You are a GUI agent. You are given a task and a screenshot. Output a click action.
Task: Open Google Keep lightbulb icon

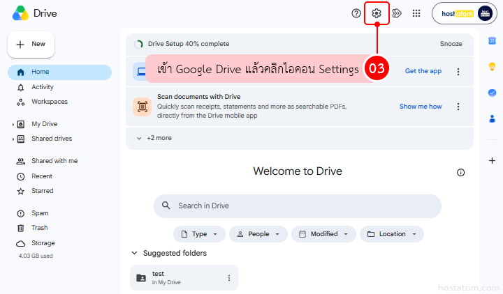click(492, 67)
